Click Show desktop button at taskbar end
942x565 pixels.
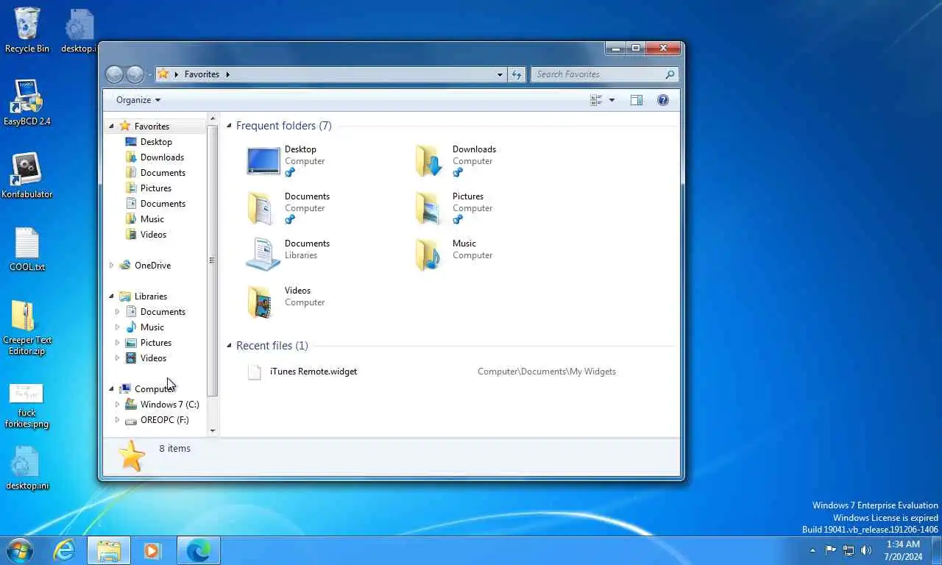click(937, 550)
